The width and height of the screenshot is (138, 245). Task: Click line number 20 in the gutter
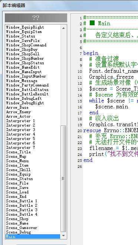click(x=80, y=131)
